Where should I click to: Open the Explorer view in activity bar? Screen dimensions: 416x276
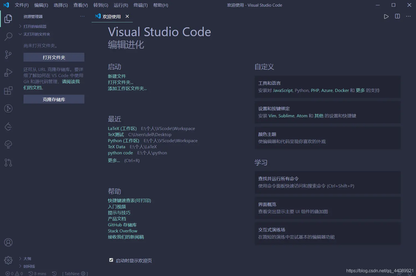pos(8,19)
